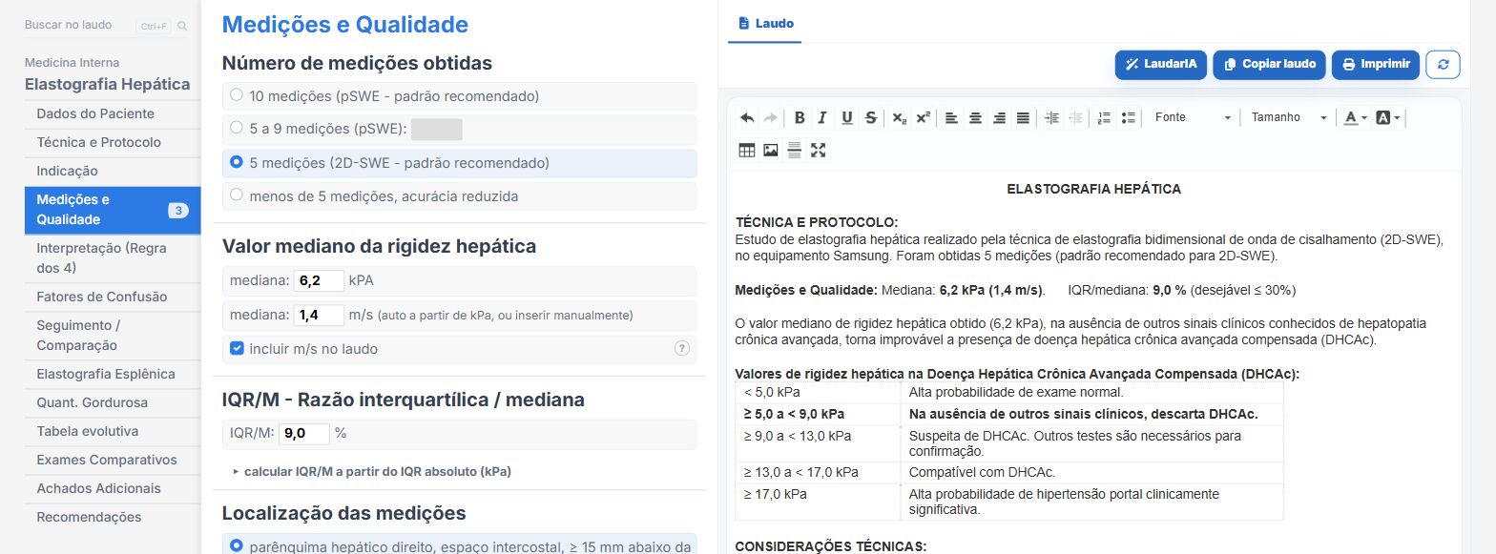Toggle bold formatting
The width and height of the screenshot is (1496, 554).
point(800,117)
